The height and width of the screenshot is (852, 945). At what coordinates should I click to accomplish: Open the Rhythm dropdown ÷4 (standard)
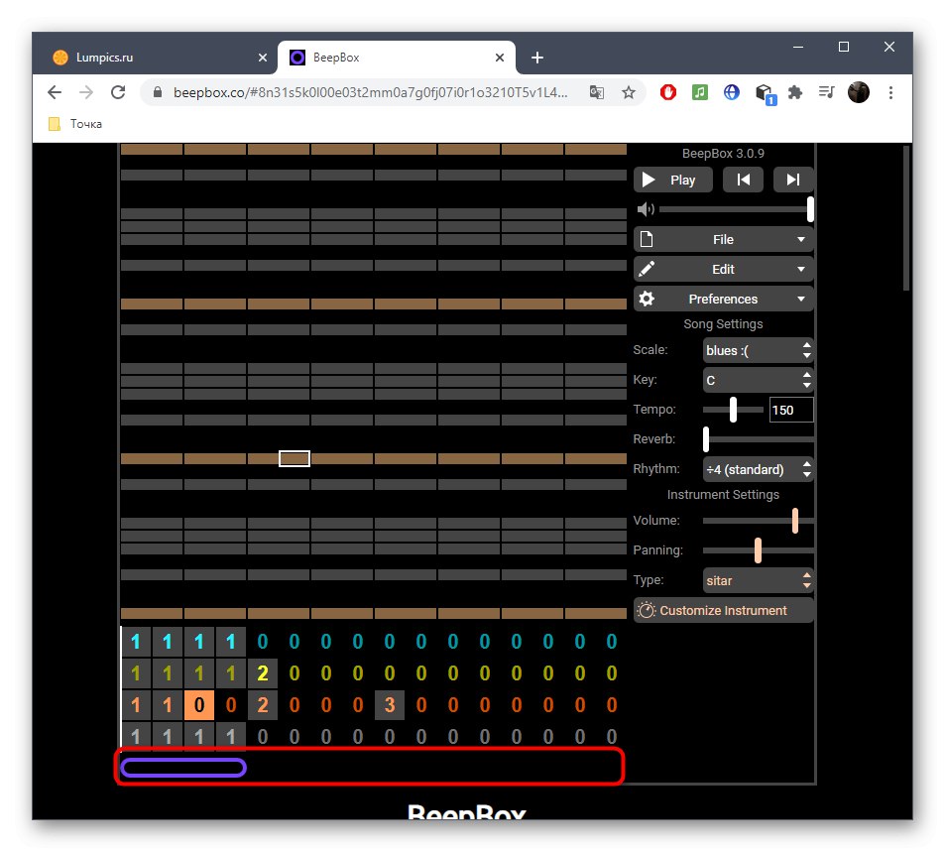click(x=759, y=469)
